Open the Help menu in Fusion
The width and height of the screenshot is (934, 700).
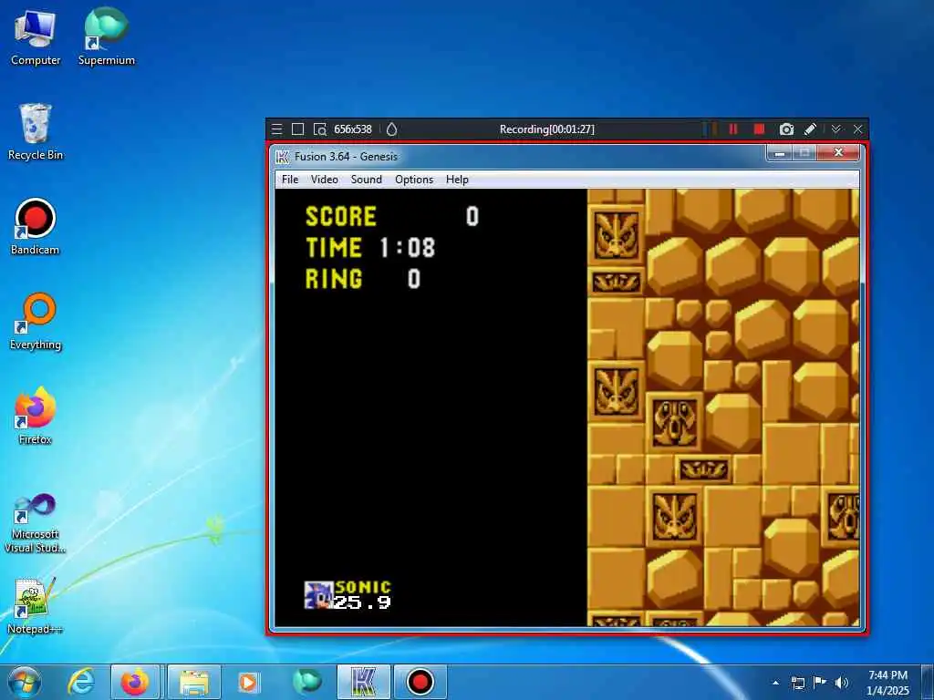click(x=457, y=180)
